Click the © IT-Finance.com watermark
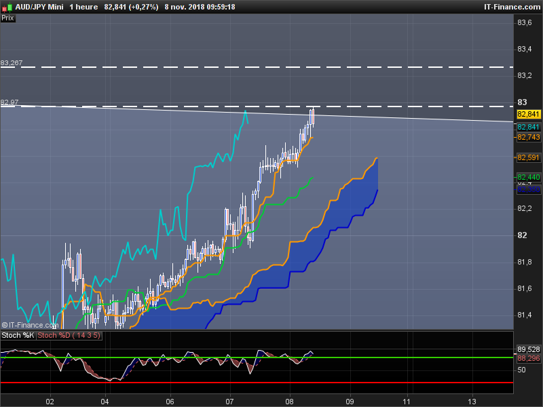This screenshot has width=543, height=407. [x=30, y=325]
